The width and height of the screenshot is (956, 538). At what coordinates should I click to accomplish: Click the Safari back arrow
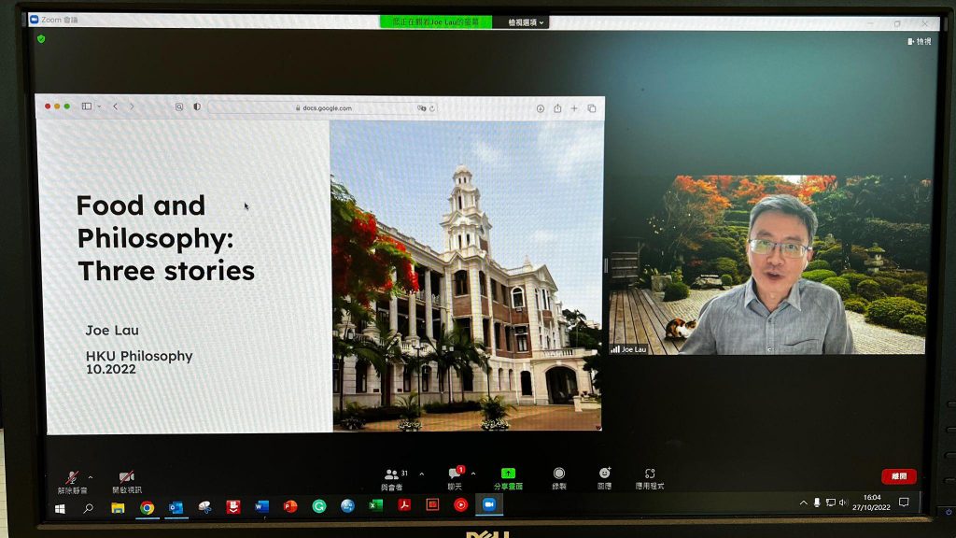[x=115, y=106]
